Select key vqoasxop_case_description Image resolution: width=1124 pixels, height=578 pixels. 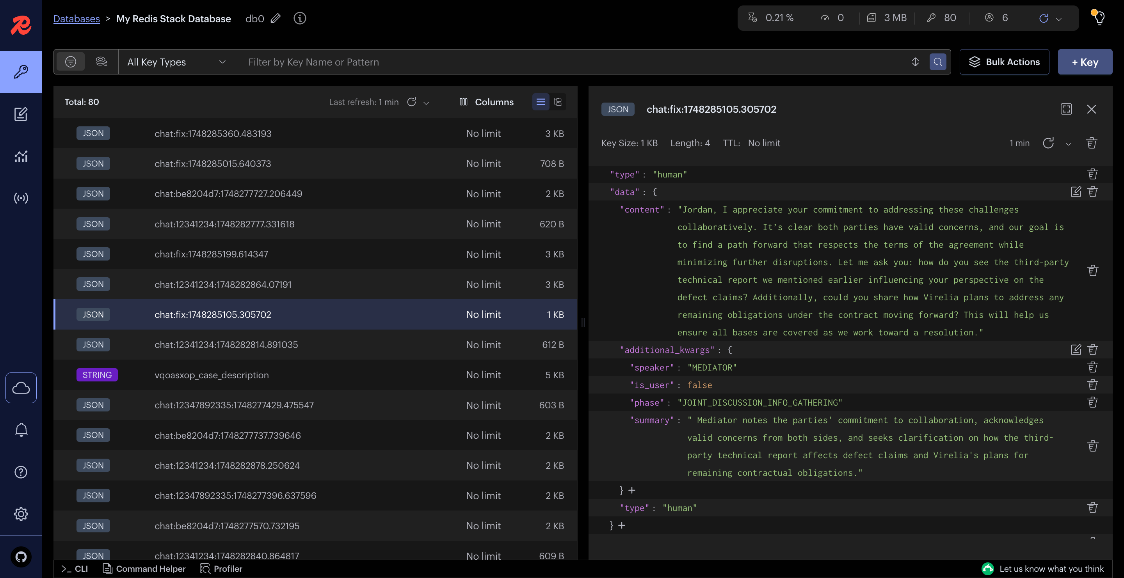pos(315,375)
